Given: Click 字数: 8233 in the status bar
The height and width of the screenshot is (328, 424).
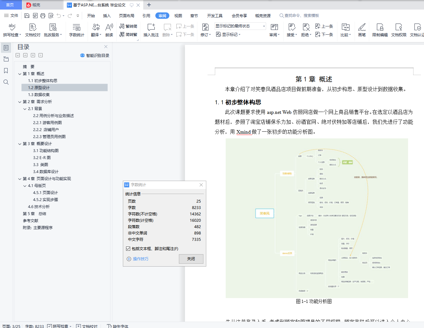Looking at the screenshot, I should 34,326.
